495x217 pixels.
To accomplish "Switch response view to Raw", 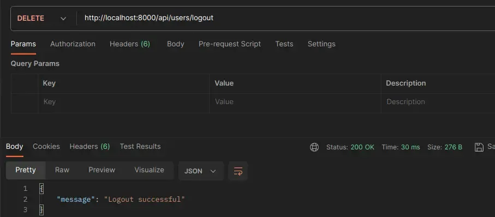I will (x=62, y=170).
